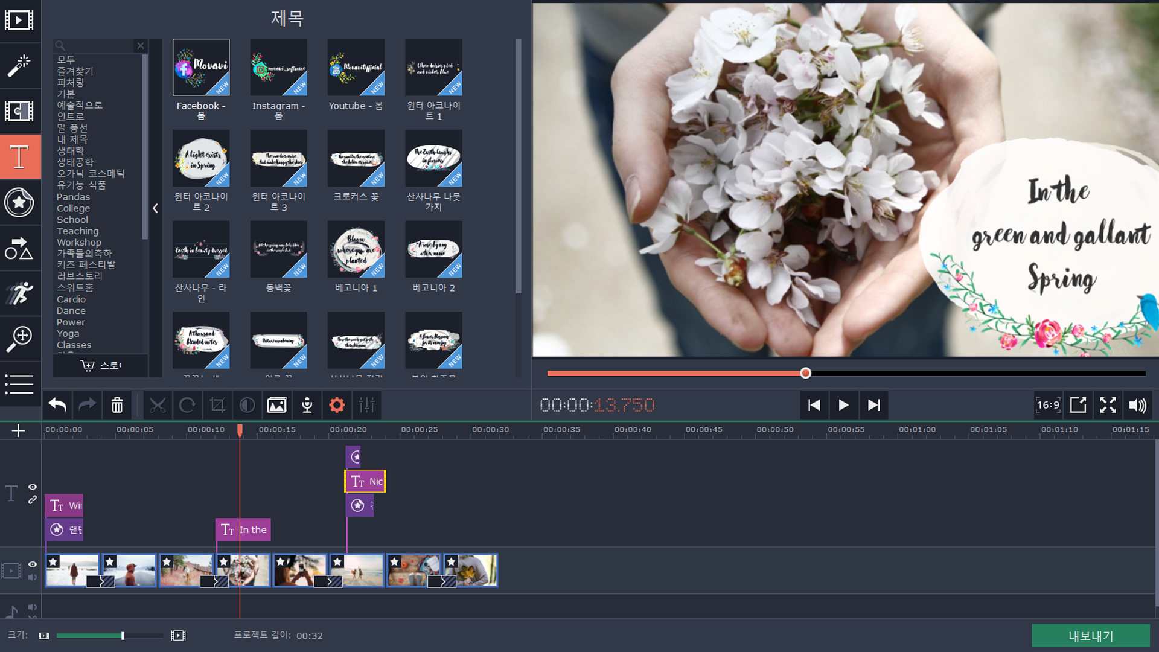This screenshot has width=1159, height=652.
Task: Open the 16:9 aspect ratio dropdown
Action: [x=1048, y=405]
